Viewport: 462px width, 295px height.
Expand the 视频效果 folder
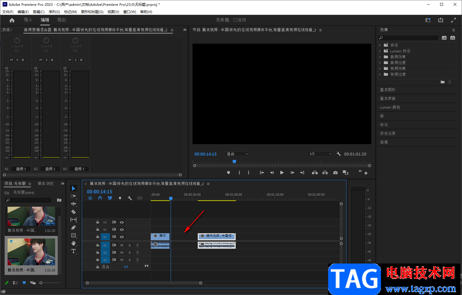coord(380,68)
